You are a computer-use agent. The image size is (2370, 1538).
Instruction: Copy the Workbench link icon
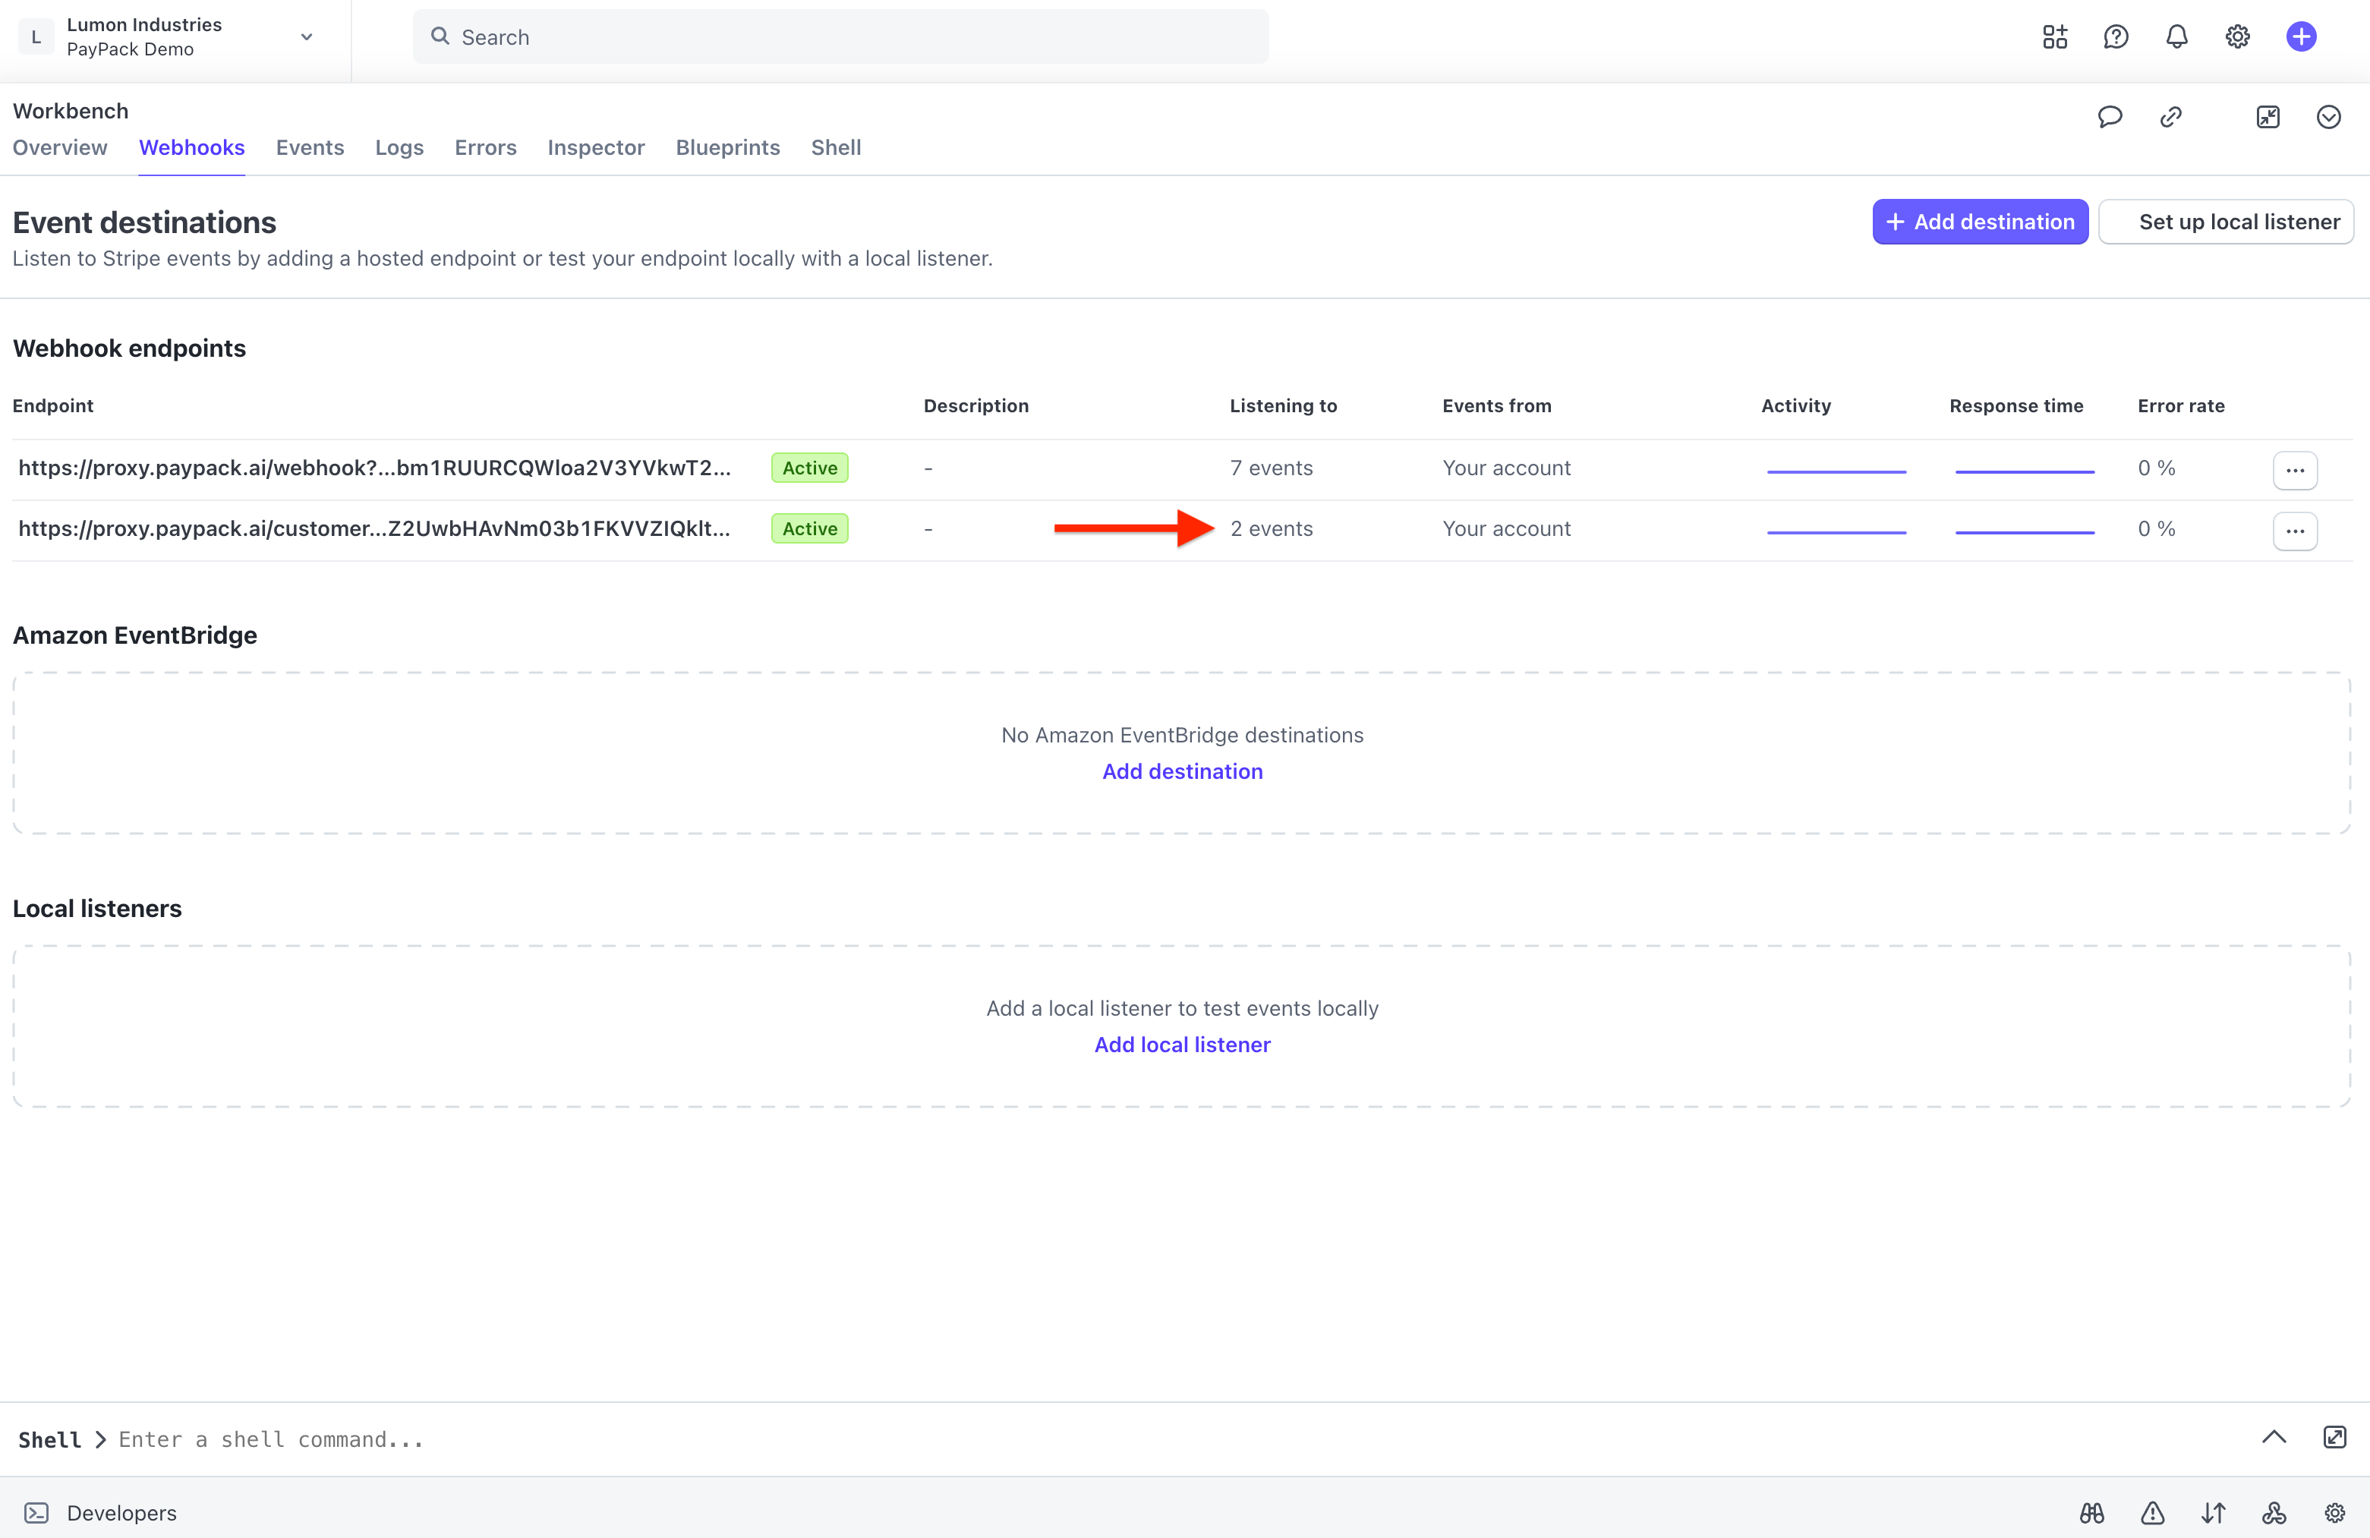click(2171, 117)
